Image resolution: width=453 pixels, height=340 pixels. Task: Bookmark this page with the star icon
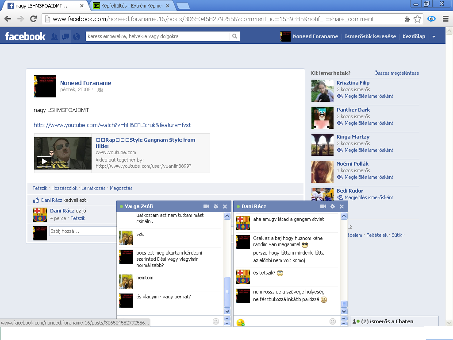417,19
